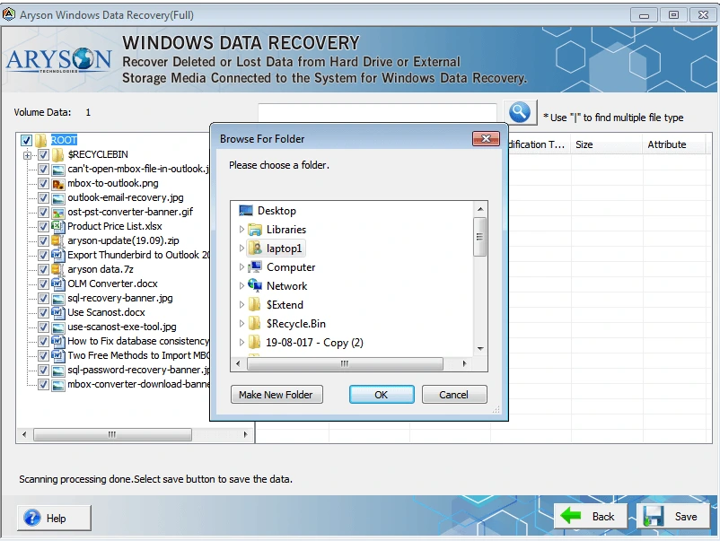Click Libraries icon in folder dialog
This screenshot has width=720, height=541.
[x=255, y=230]
